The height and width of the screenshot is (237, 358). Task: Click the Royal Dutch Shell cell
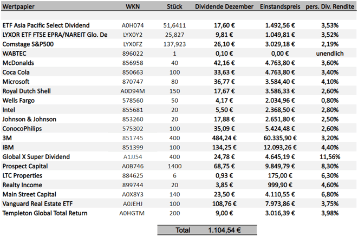(27, 91)
